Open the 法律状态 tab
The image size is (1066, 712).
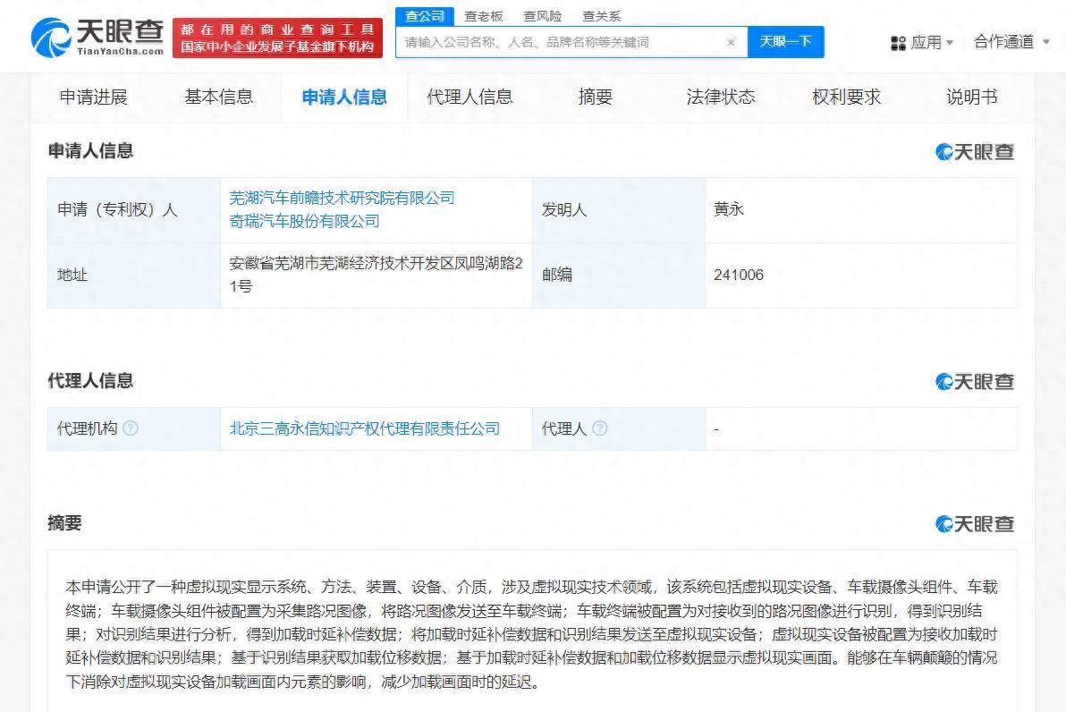click(720, 97)
